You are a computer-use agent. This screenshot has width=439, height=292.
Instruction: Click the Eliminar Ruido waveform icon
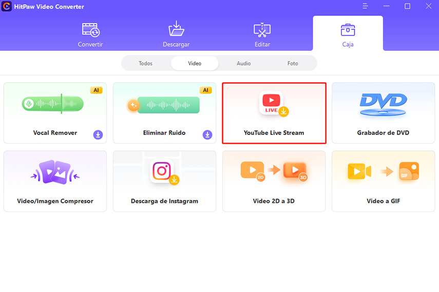tap(163, 105)
